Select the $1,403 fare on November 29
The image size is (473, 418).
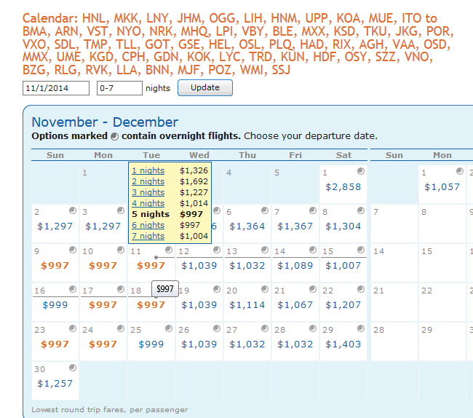343,344
